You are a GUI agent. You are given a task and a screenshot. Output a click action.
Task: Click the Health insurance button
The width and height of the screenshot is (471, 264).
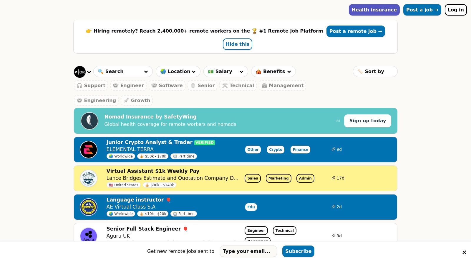(374, 10)
